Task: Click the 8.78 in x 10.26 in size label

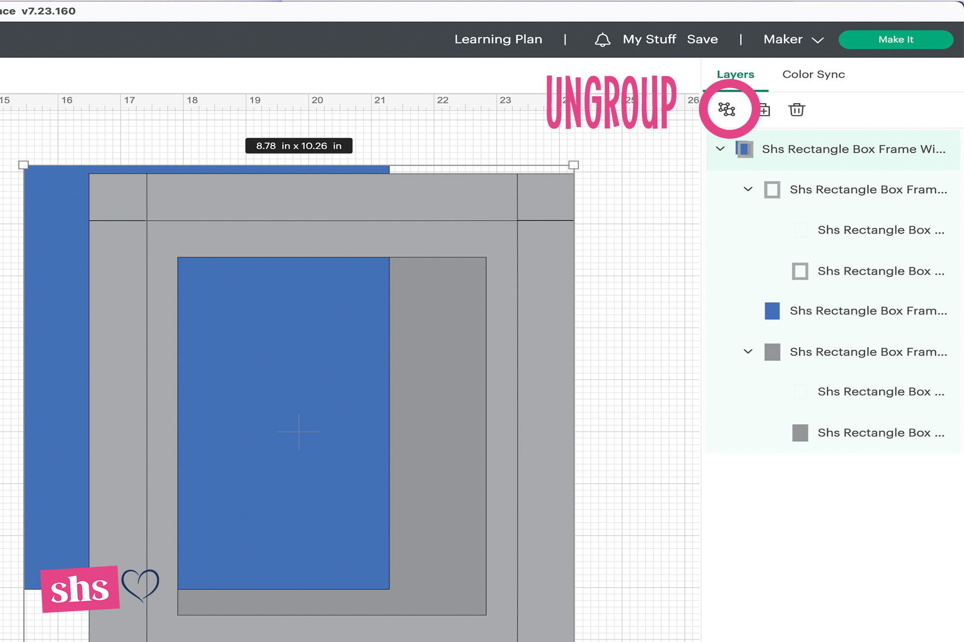Action: (x=299, y=146)
